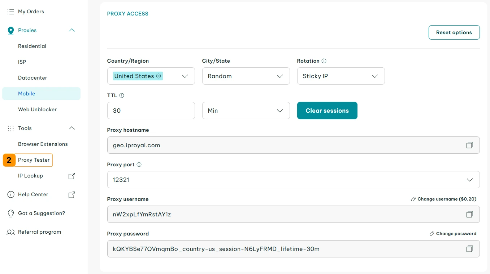This screenshot has height=274, width=490.
Task: Open the Rotation Sticky IP dropdown
Action: click(341, 76)
